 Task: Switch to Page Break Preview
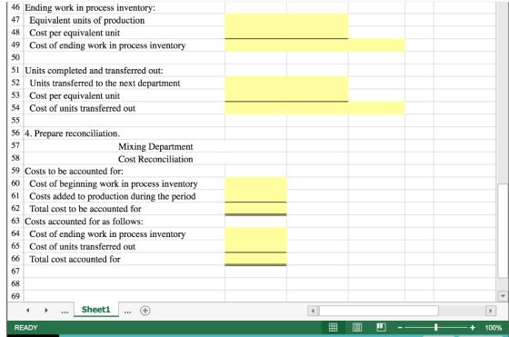381,327
